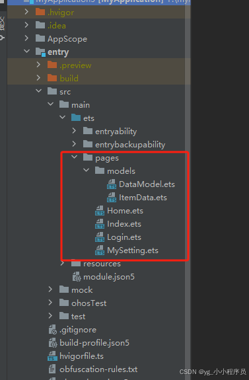Expand the AppScope folder chevron
The image size is (249, 380).
[x=26, y=38]
